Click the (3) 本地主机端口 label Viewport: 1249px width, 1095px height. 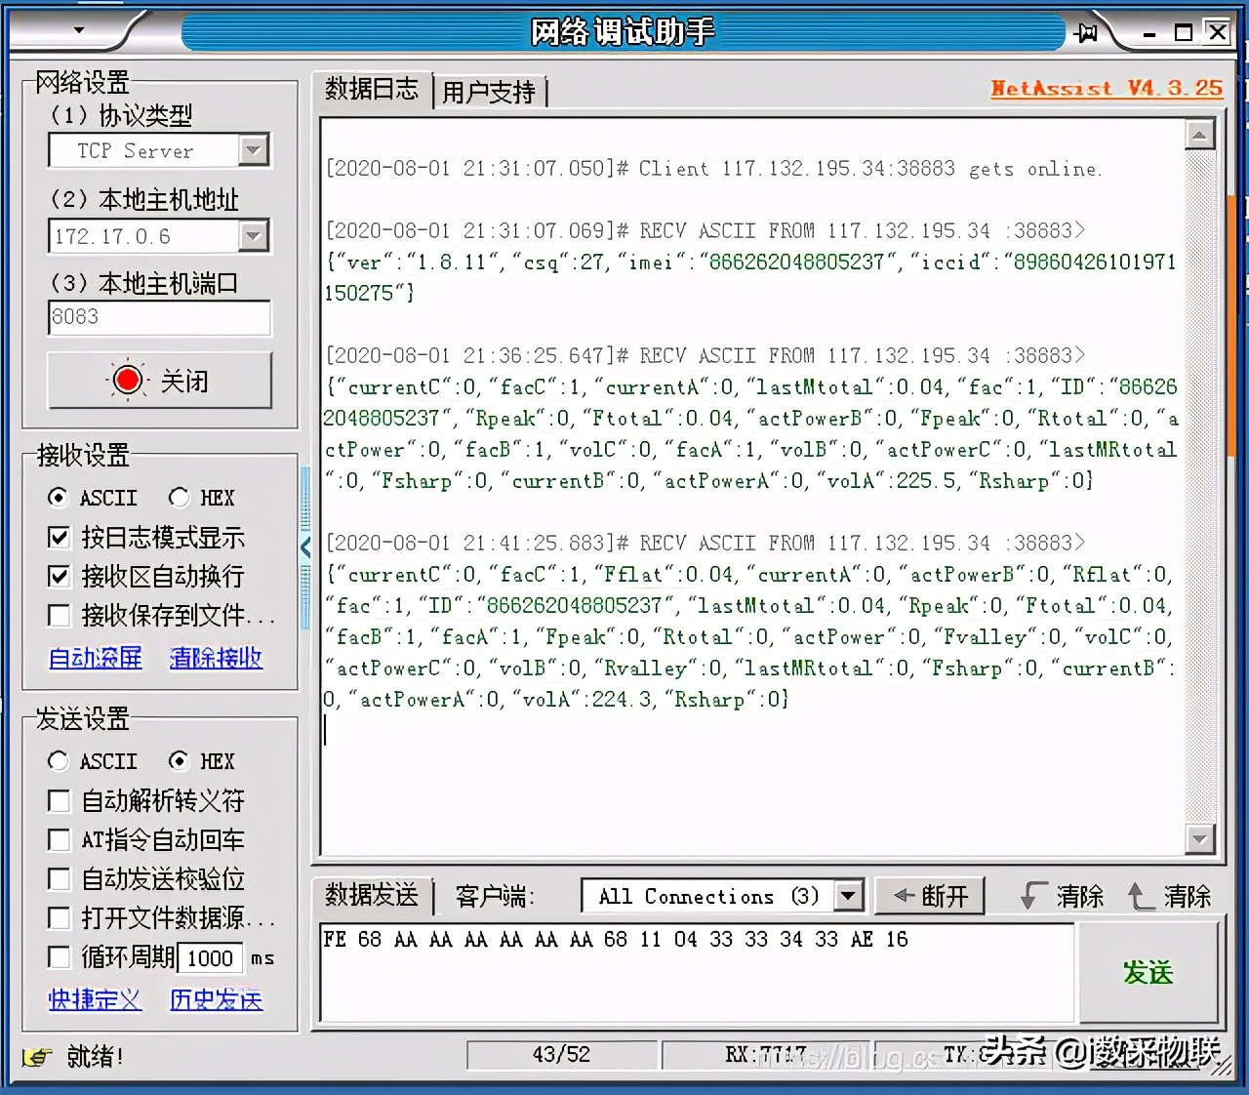point(144,284)
